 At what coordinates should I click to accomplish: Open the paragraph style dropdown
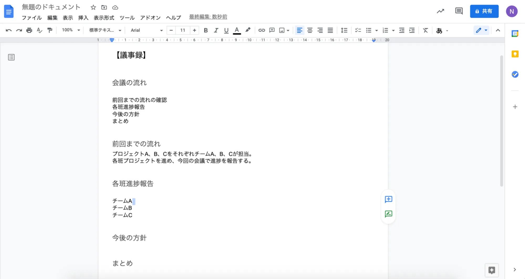105,30
